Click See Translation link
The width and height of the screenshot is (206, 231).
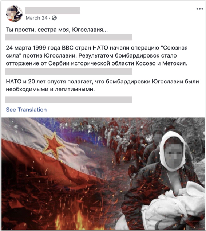pos(26,110)
